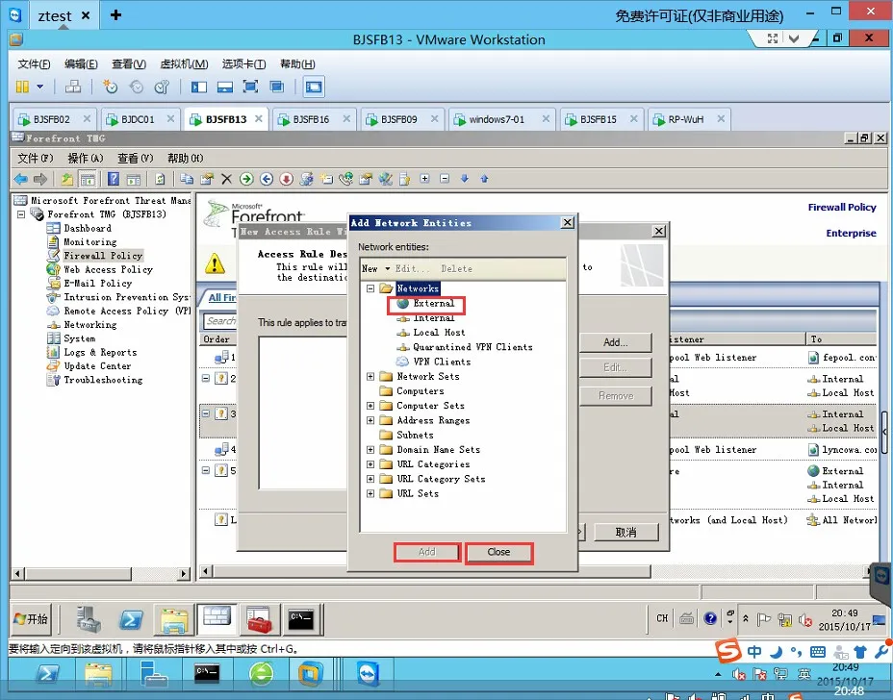Open the Forefront TMG 操作(A) menu
Viewport: 893px width, 700px height.
(86, 159)
